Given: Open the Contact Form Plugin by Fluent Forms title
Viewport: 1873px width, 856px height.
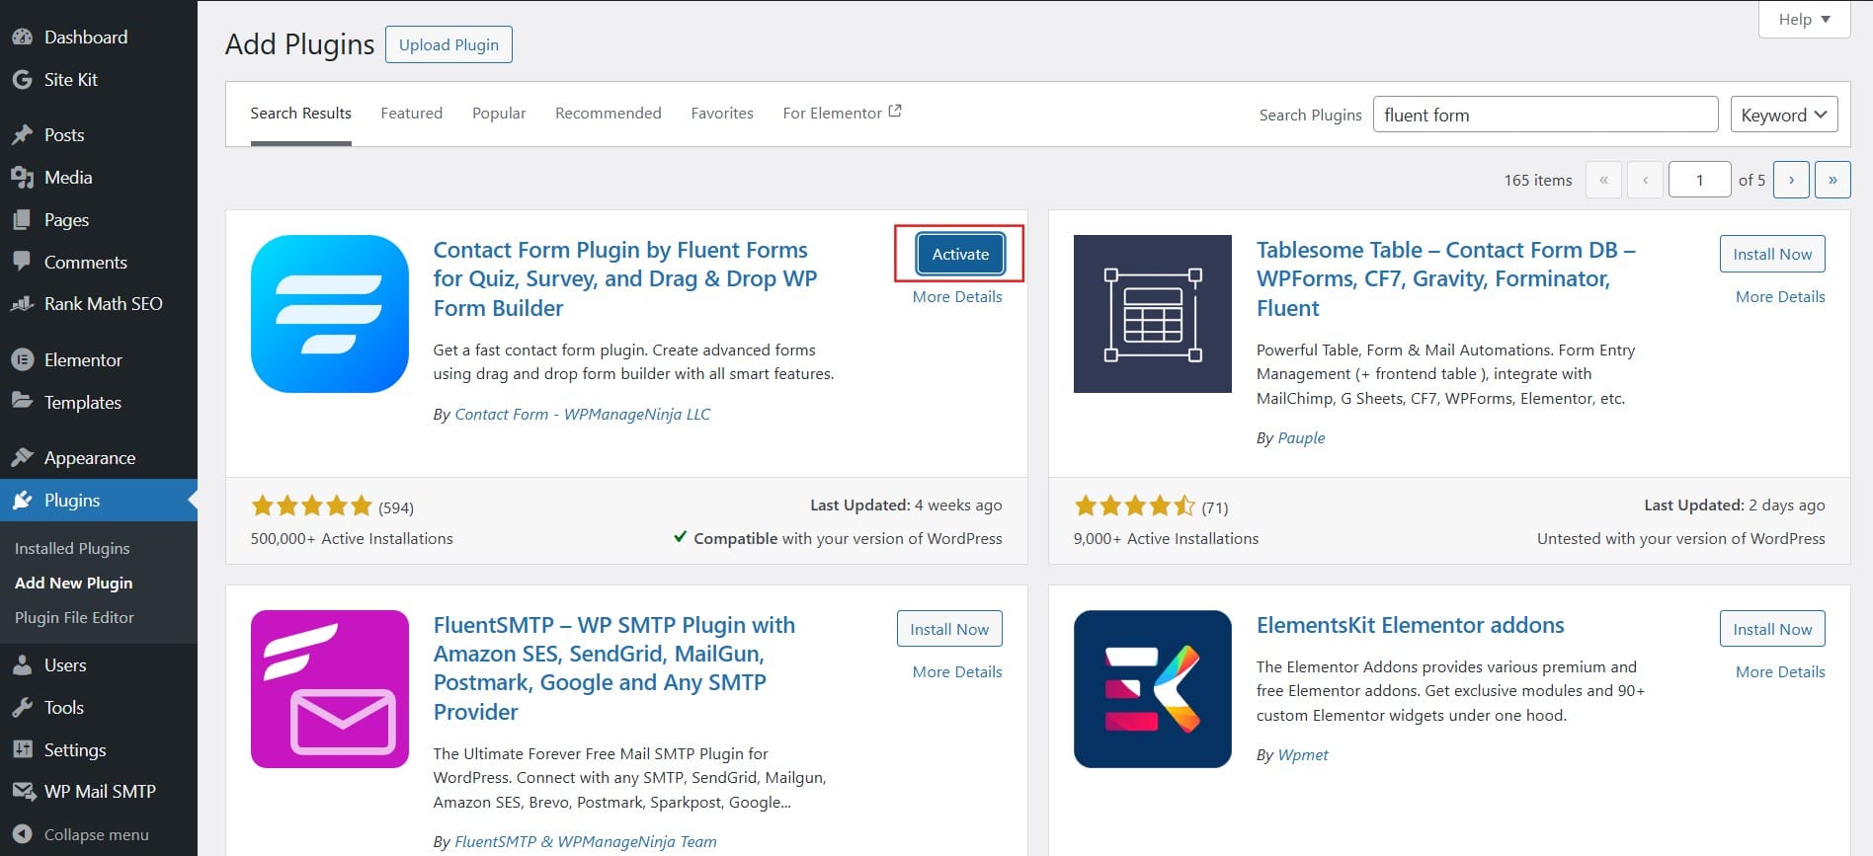Looking at the screenshot, I should (625, 279).
